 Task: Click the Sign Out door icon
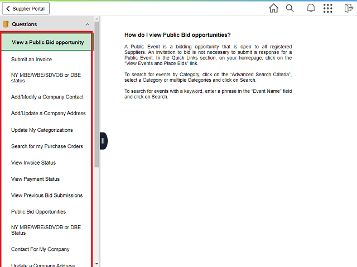(x=349, y=8)
